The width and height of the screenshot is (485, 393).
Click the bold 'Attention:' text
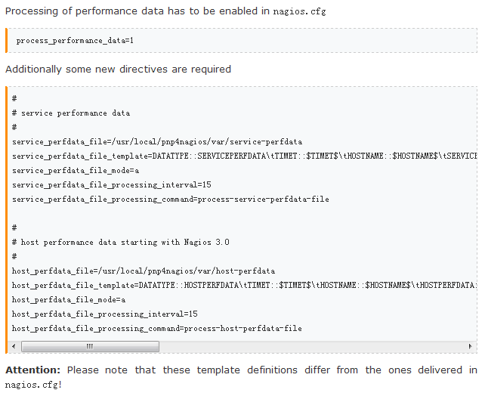32,370
